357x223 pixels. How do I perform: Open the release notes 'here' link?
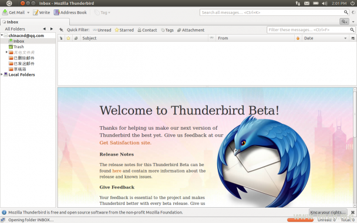pyautogui.click(x=117, y=171)
